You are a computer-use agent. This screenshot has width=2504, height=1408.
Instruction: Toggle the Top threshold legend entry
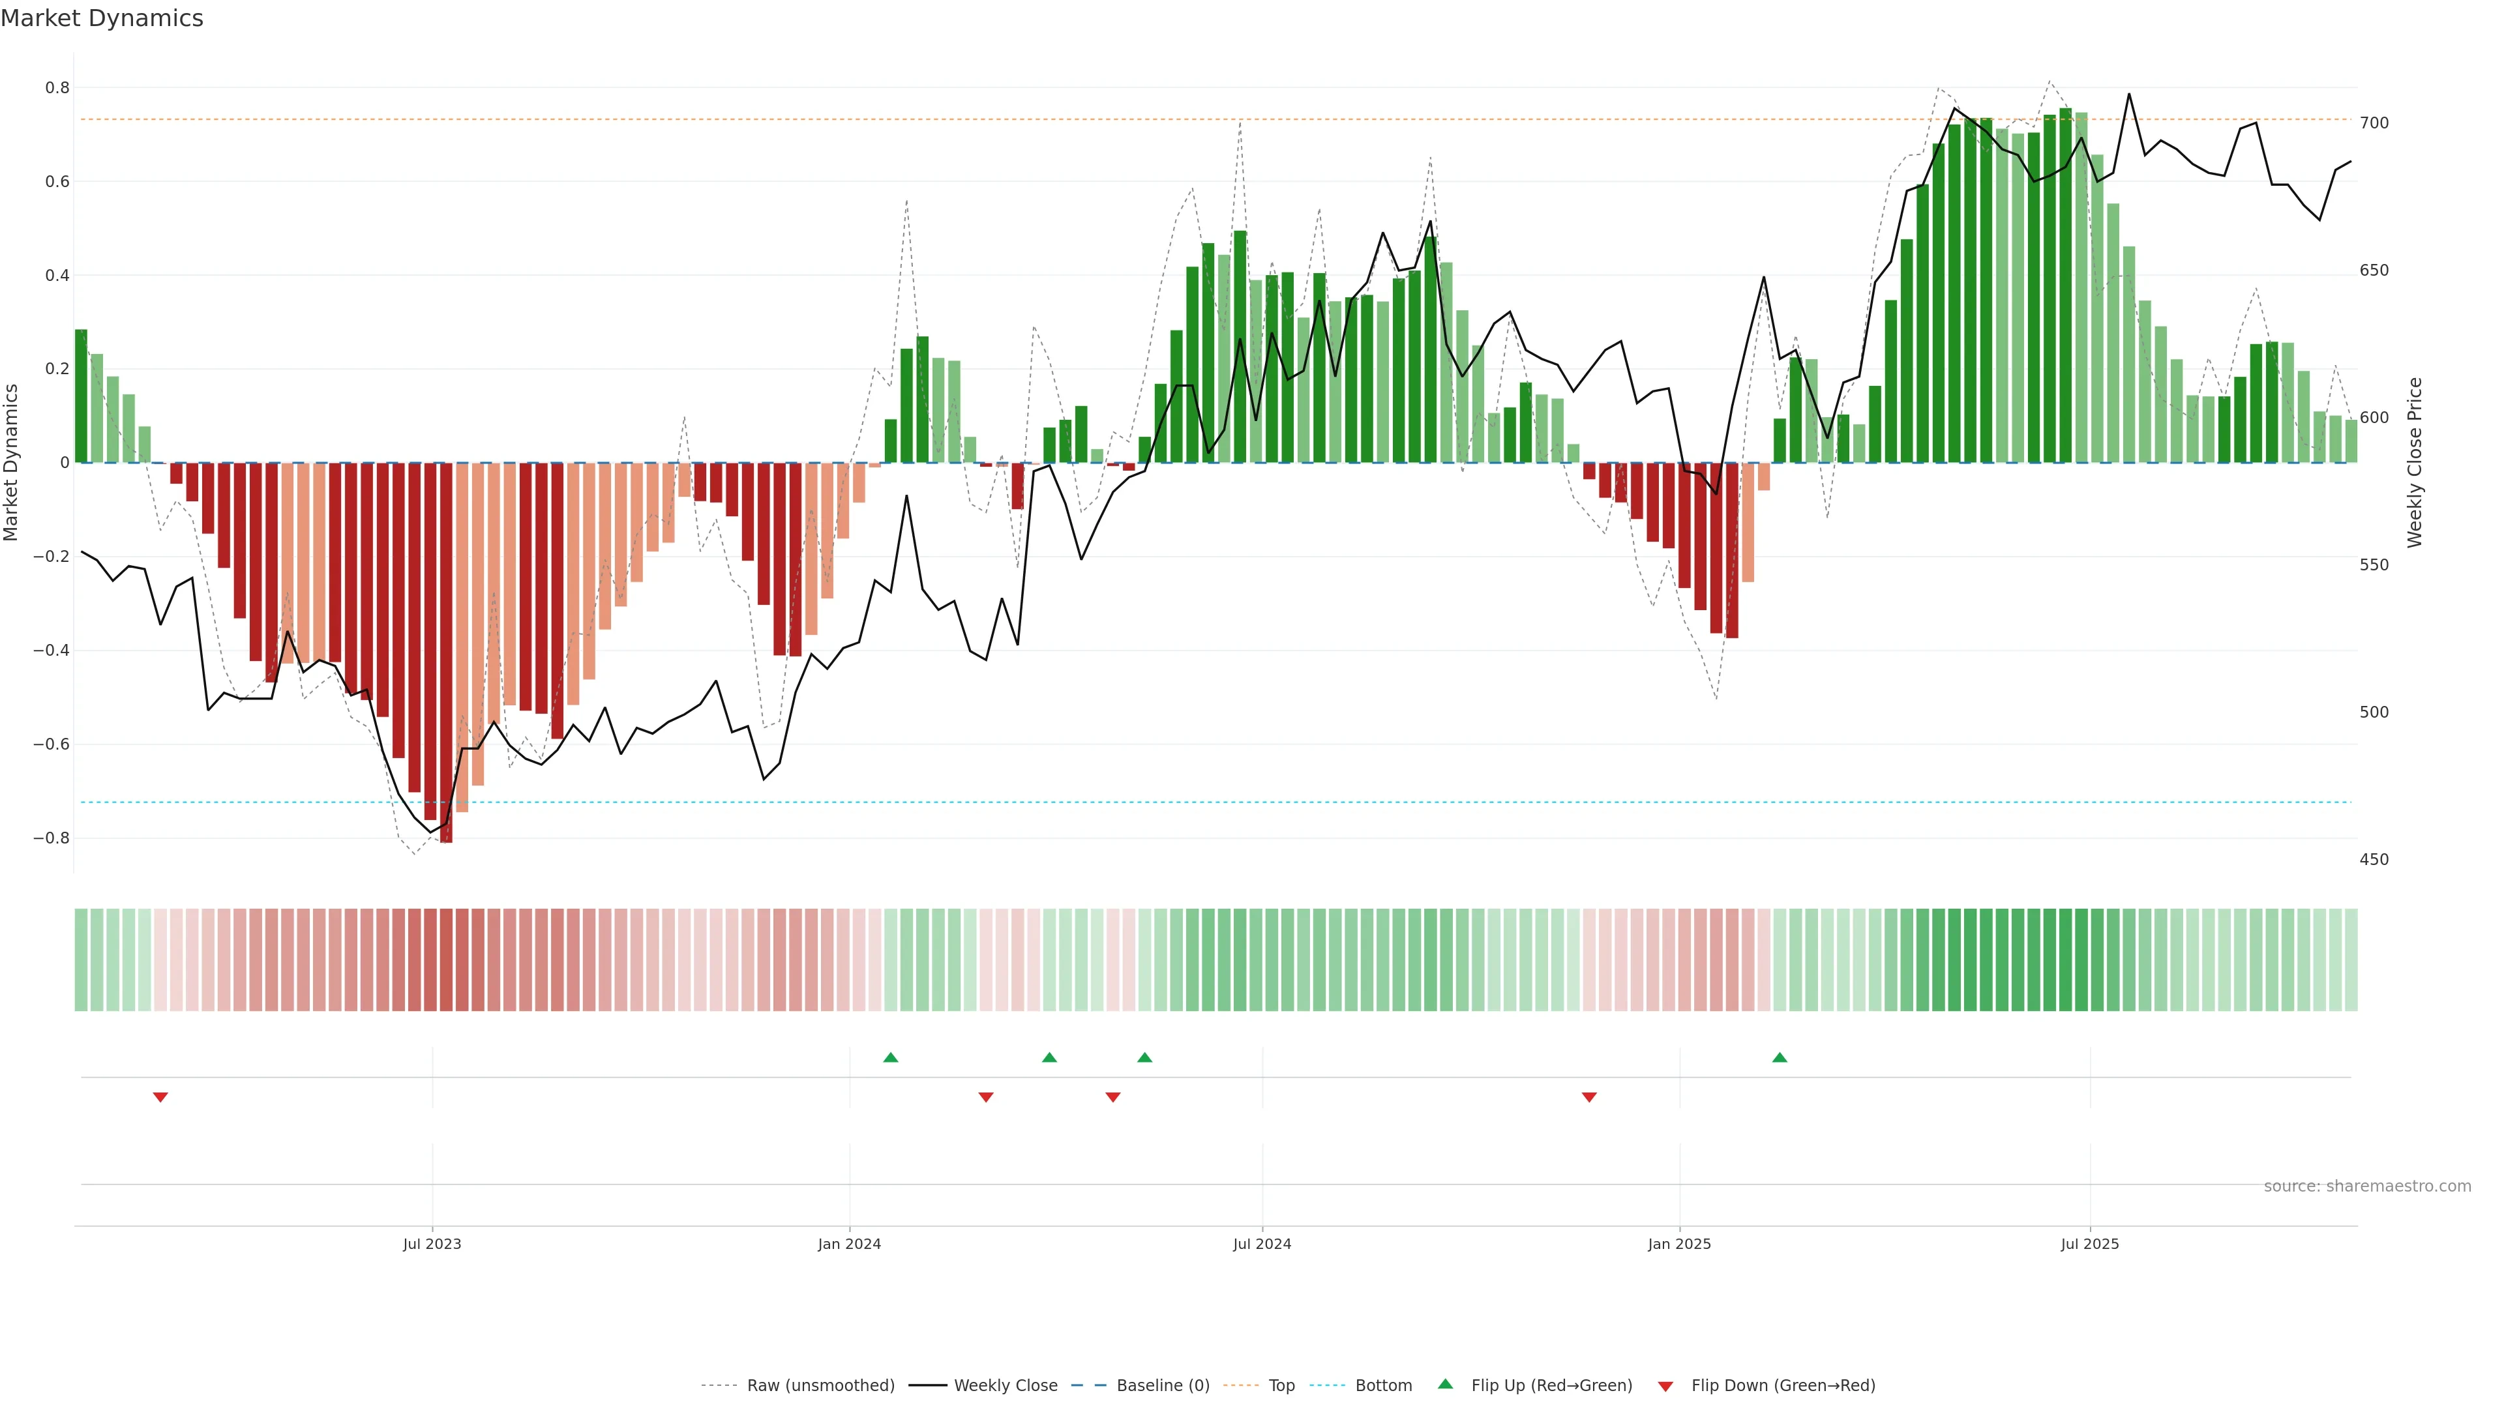pos(1281,1386)
